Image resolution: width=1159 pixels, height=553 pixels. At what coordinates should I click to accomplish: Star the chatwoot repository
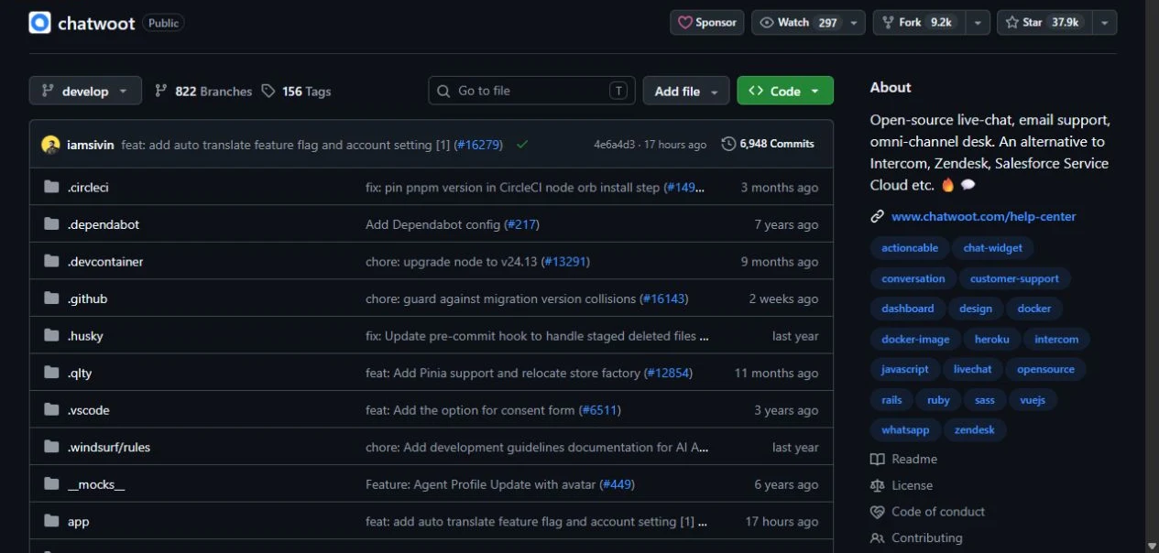(1044, 23)
